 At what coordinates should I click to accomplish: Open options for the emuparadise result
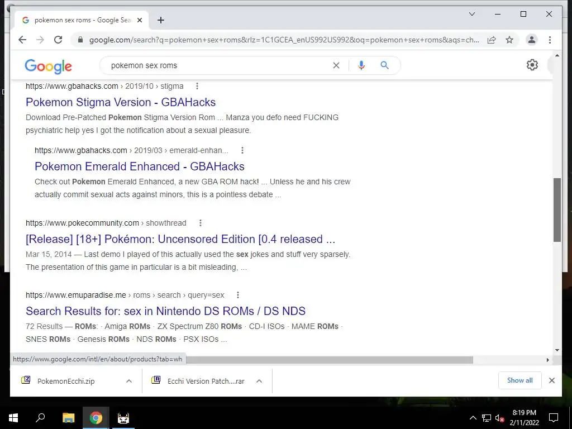point(238,295)
